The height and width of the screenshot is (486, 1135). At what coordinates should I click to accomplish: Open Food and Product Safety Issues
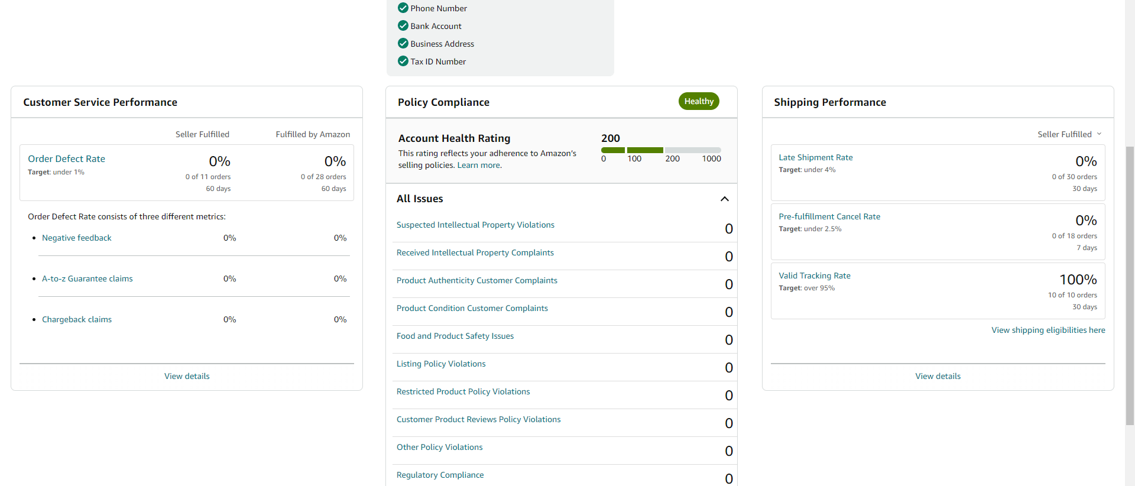tap(455, 336)
